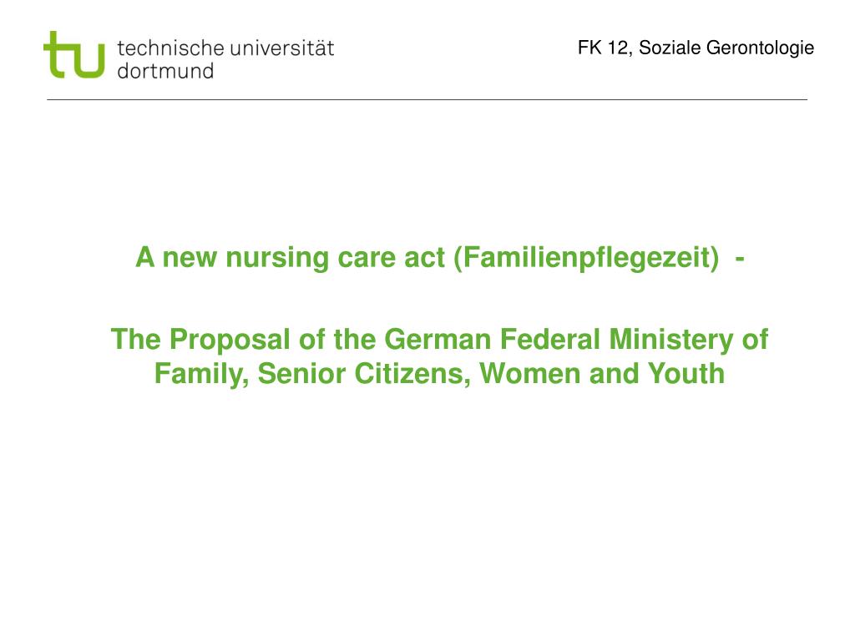
Task: Click the word 'Proposal' in the subtitle
Action: (230, 341)
